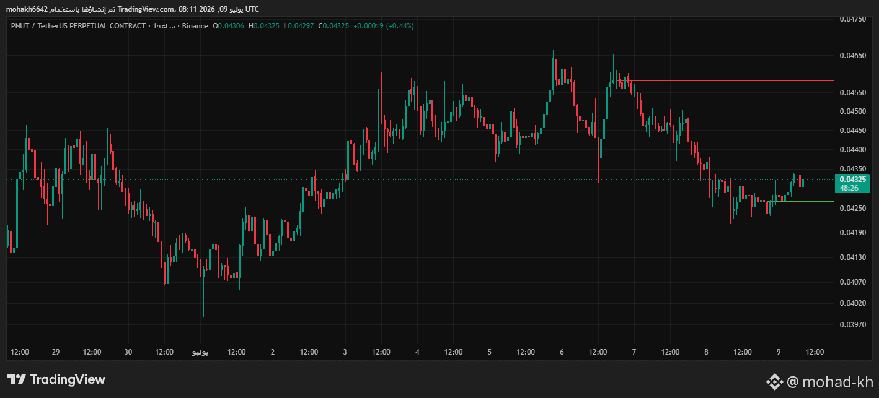Image resolution: width=879 pixels, height=398 pixels.
Task: Click the date label 5 on time axis
Action: [x=490, y=352]
